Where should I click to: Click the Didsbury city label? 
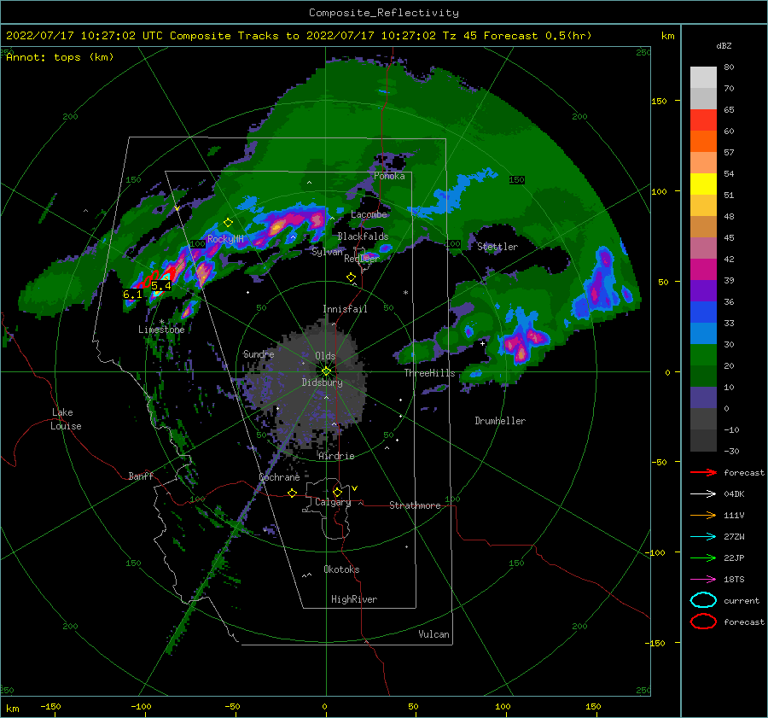coord(323,382)
